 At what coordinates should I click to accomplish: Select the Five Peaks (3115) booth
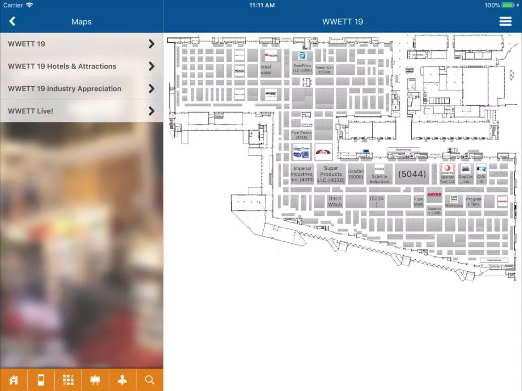[301, 134]
